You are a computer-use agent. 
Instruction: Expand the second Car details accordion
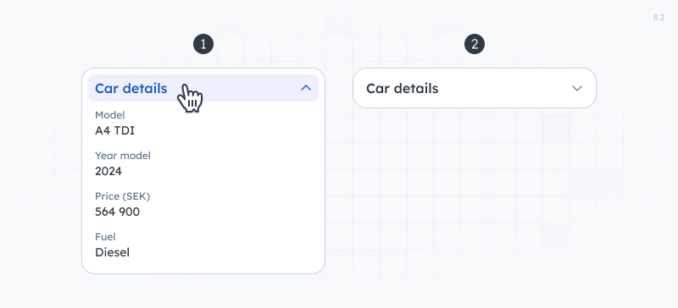pyautogui.click(x=475, y=88)
